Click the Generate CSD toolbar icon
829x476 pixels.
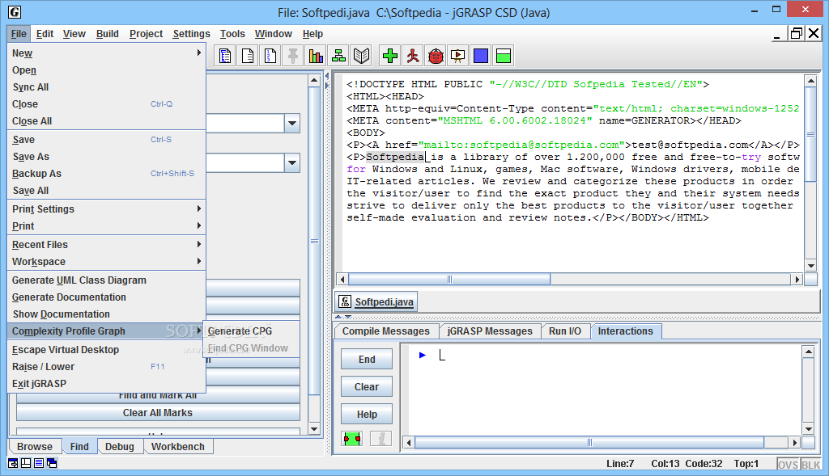pyautogui.click(x=225, y=56)
